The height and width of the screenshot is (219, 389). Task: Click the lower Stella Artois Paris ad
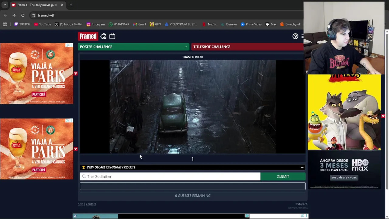[36, 149]
